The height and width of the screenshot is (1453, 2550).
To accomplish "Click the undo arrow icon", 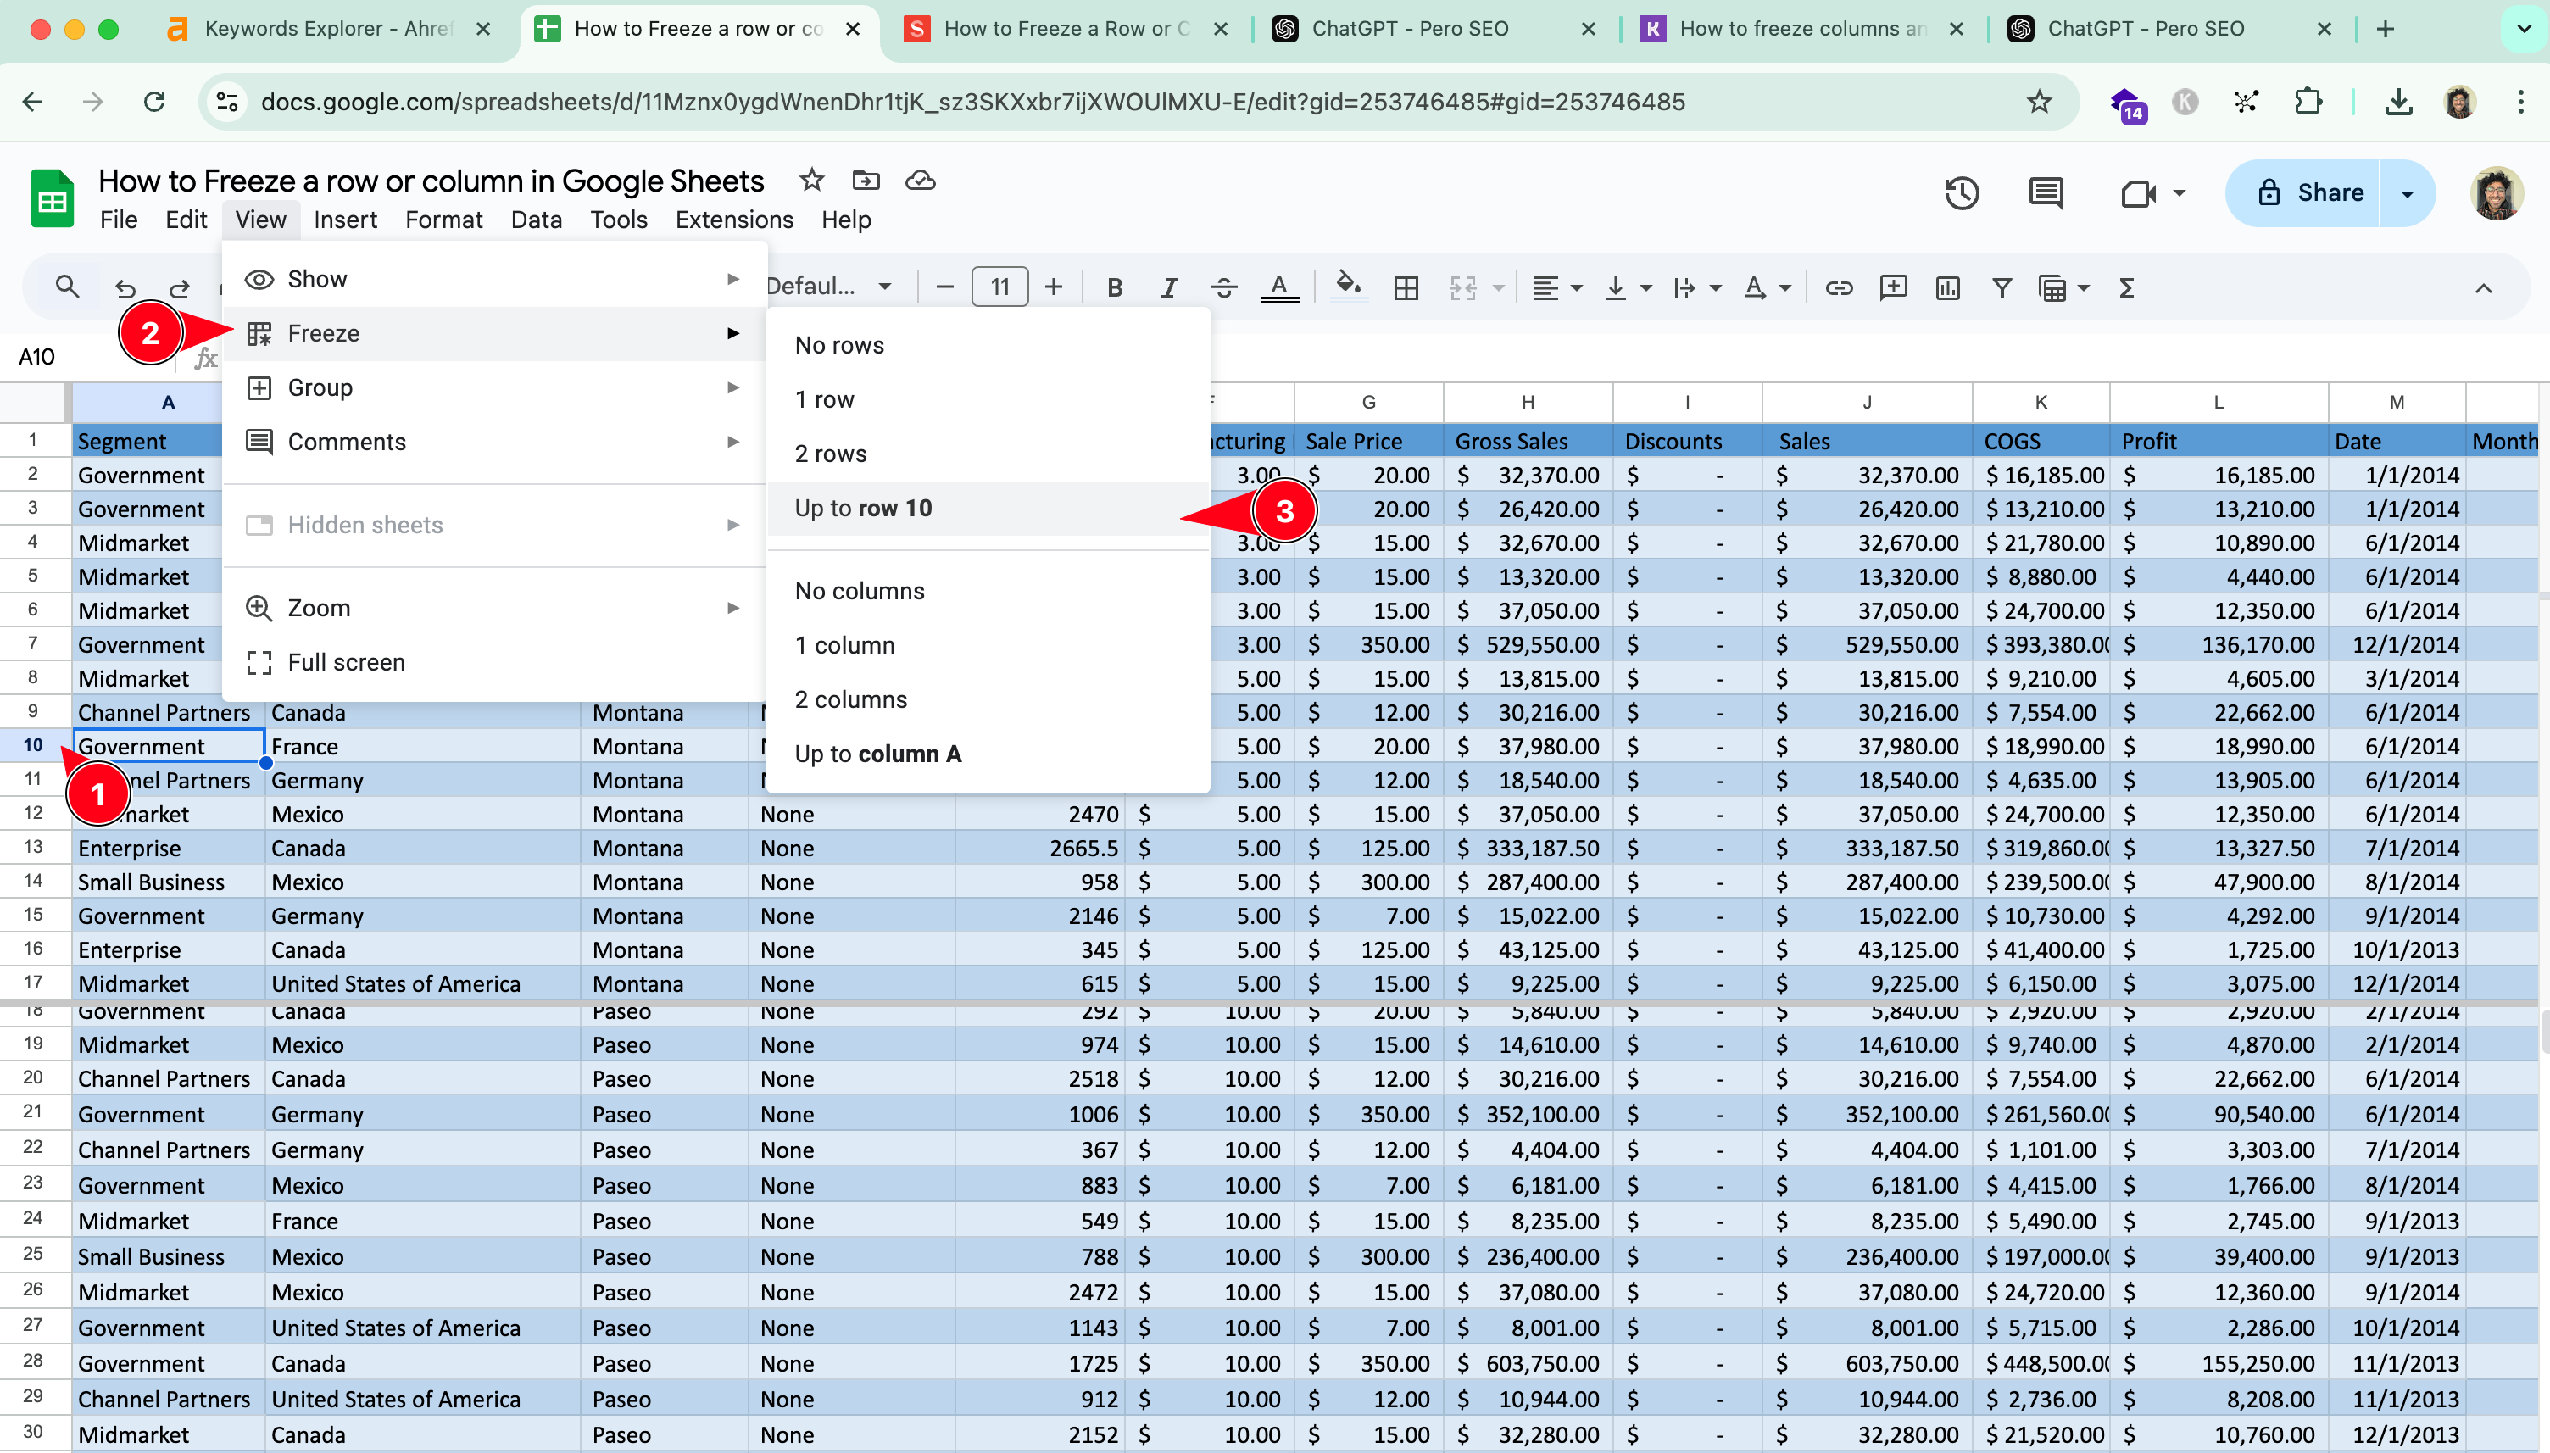I will click(x=125, y=287).
